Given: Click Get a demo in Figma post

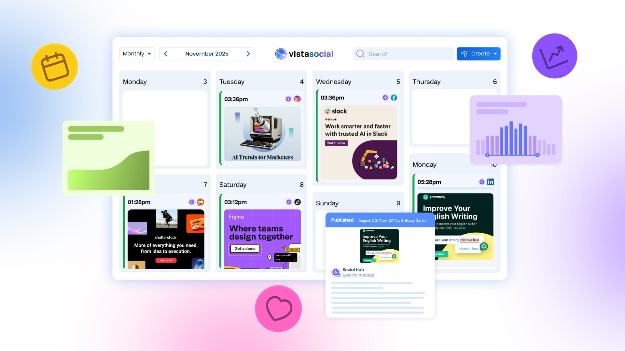Looking at the screenshot, I should coord(245,248).
